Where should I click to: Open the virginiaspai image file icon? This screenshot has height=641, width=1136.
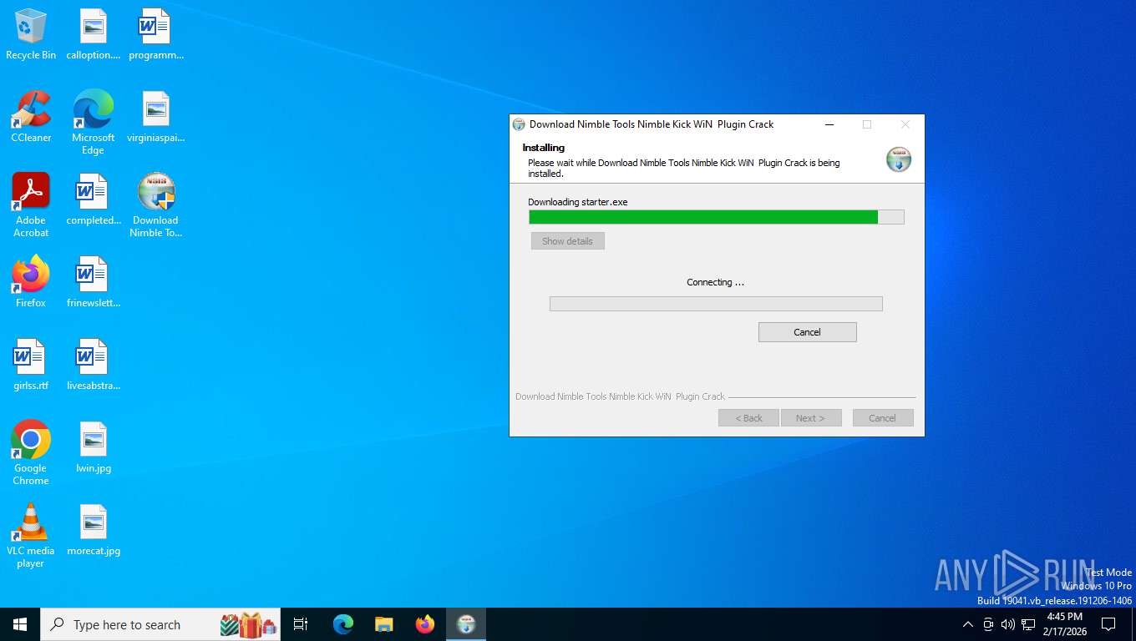(155, 118)
